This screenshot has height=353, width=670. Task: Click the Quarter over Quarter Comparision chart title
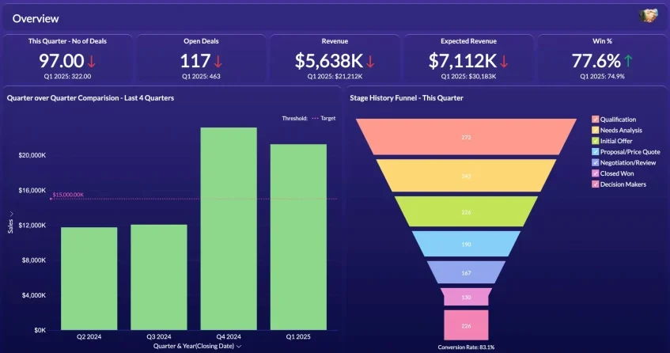tap(91, 98)
